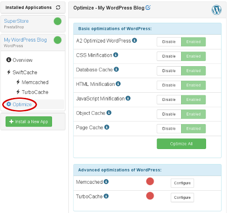
Task: Click the WordPress logo icon
Action: click(216, 10)
